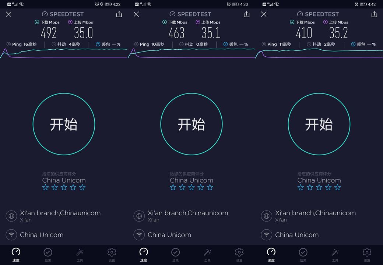This screenshot has height=265, width=383.
Task: Switch to 结果 tab in the left panel
Action: [48, 255]
